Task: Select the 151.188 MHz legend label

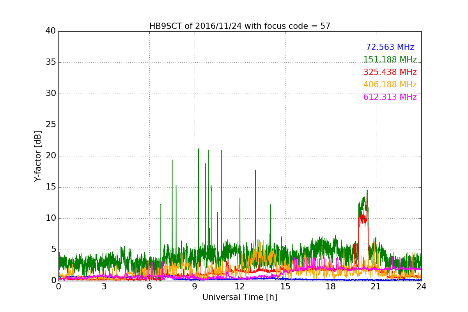Action: (x=390, y=60)
